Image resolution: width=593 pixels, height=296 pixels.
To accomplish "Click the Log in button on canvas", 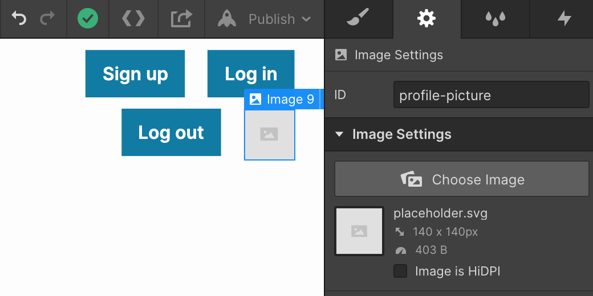I will (x=251, y=73).
